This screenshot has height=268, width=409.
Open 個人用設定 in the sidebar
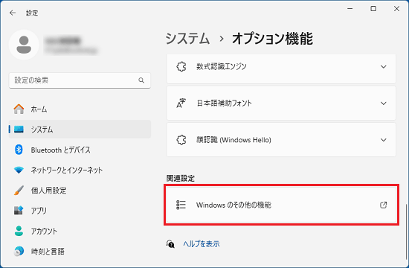tap(80, 191)
